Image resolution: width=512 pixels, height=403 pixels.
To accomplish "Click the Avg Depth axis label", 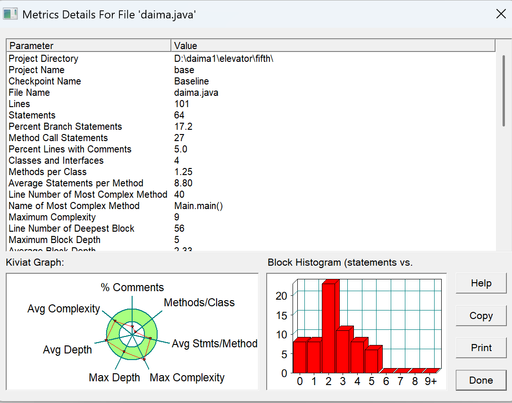I will [67, 350].
